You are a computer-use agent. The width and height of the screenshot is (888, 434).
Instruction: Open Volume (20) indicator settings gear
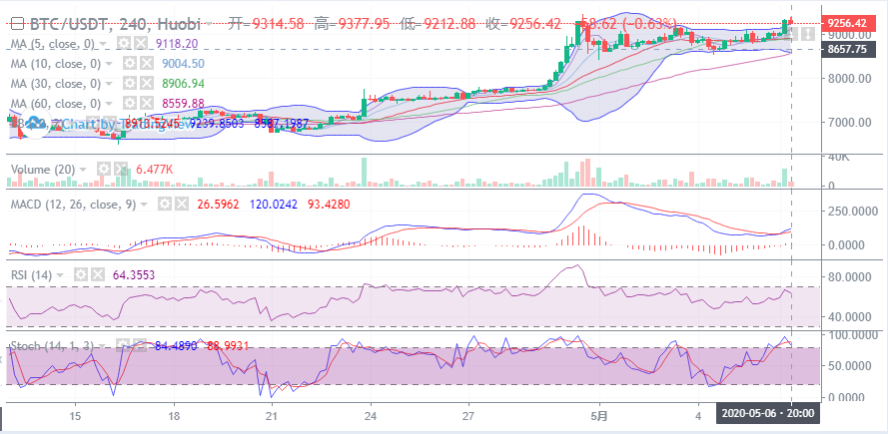pos(103,170)
